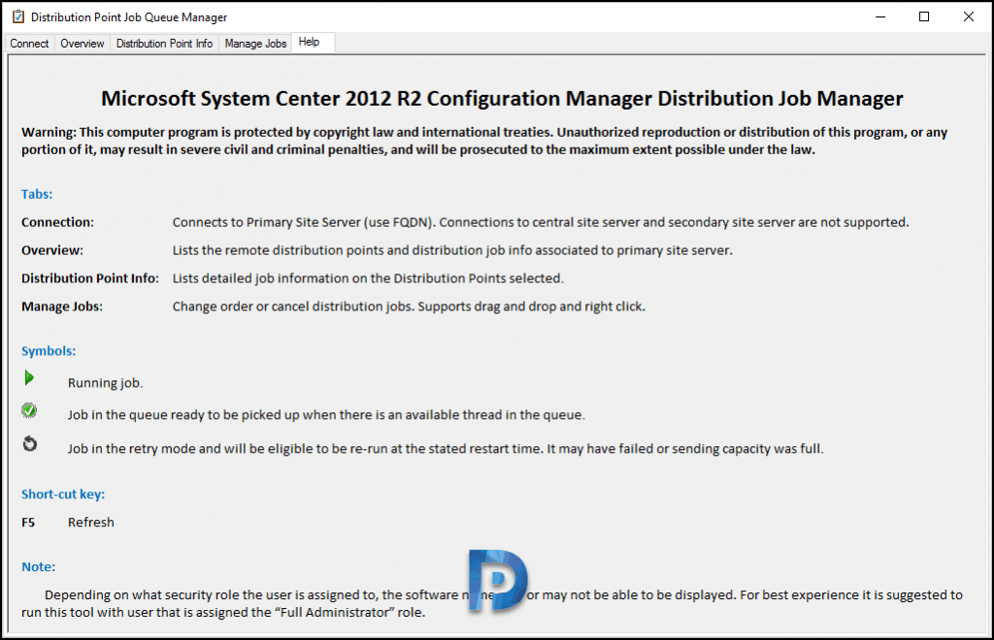Click the main title heading text
This screenshot has height=640, width=994.
click(x=502, y=99)
